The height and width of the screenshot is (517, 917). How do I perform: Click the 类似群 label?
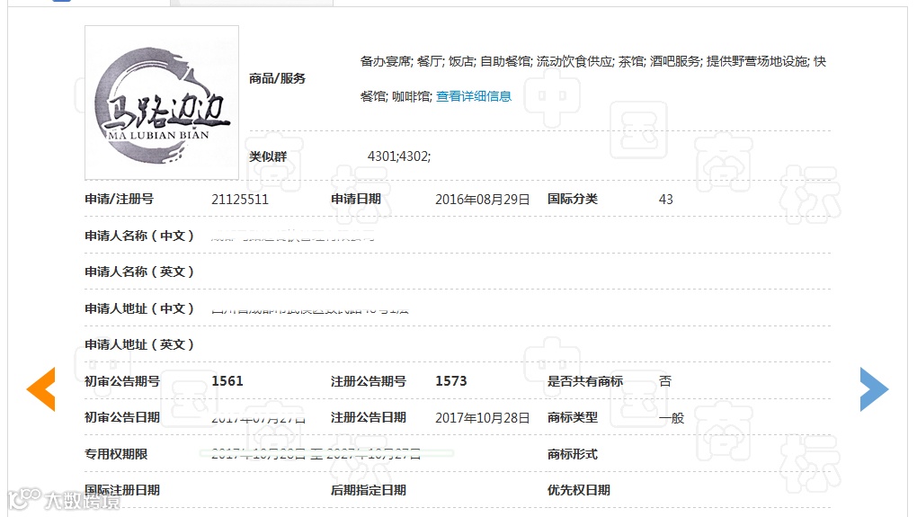(268, 156)
